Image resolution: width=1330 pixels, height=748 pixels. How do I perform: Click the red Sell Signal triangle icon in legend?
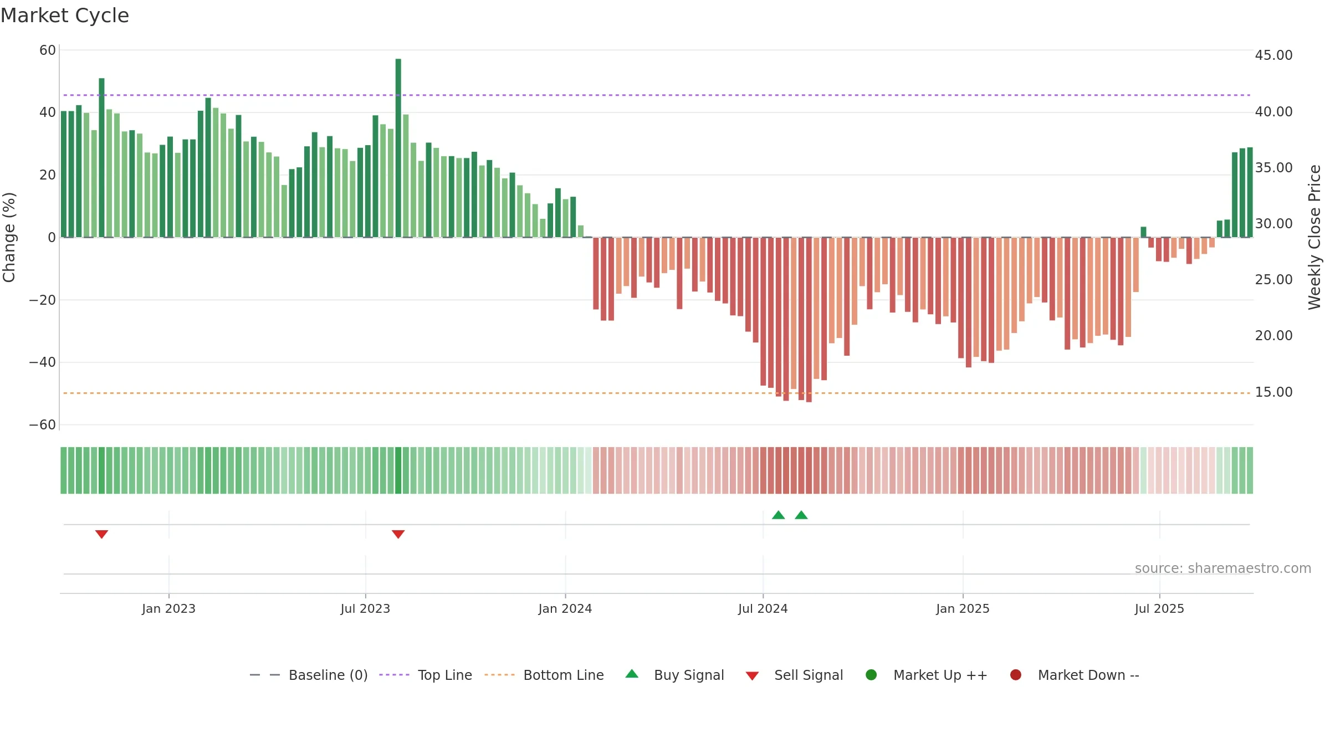(x=752, y=676)
